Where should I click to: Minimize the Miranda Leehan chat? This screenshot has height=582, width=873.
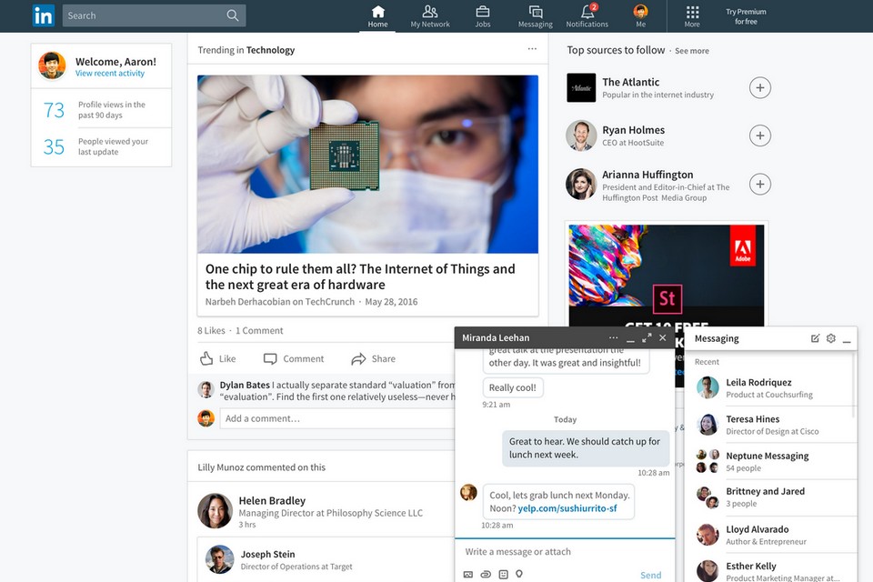[x=630, y=338]
